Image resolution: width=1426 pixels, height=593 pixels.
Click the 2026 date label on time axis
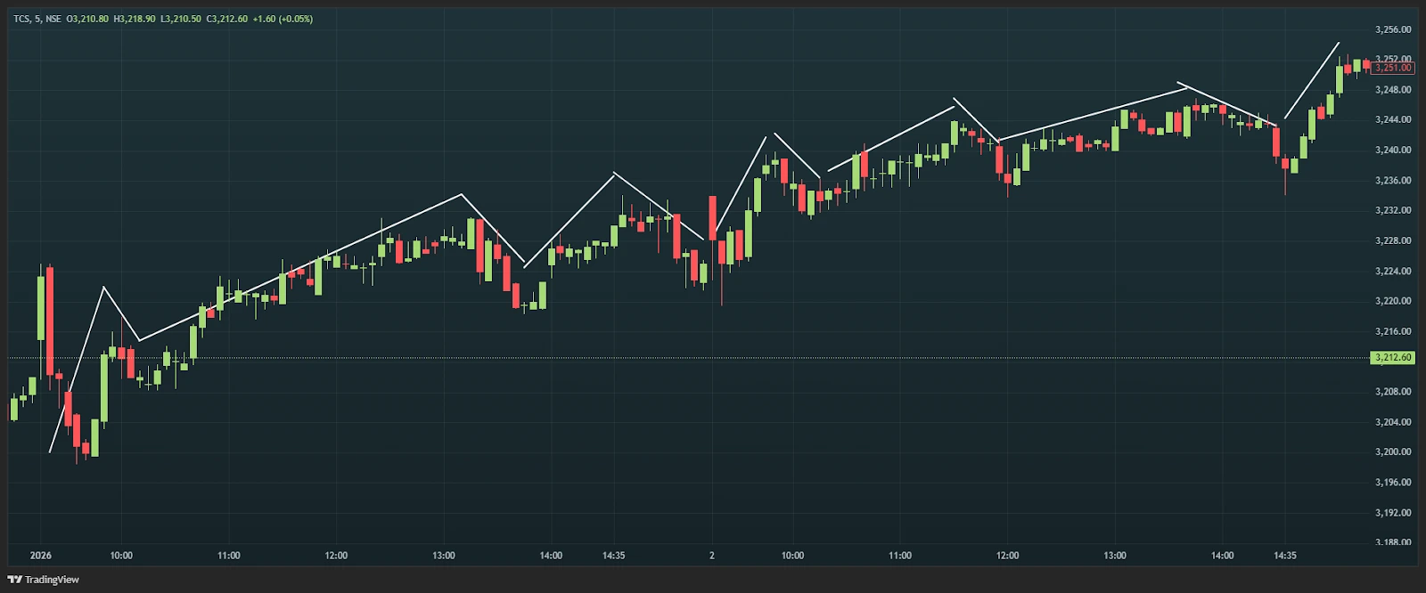[41, 556]
